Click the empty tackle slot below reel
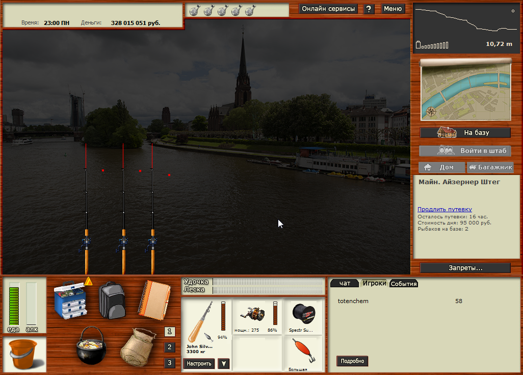Viewport: 523px width, 375px height. click(257, 354)
